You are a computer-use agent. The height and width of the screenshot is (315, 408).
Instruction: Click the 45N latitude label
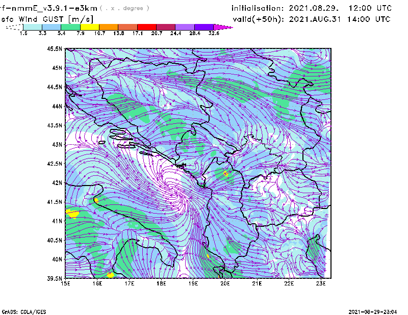point(57,68)
